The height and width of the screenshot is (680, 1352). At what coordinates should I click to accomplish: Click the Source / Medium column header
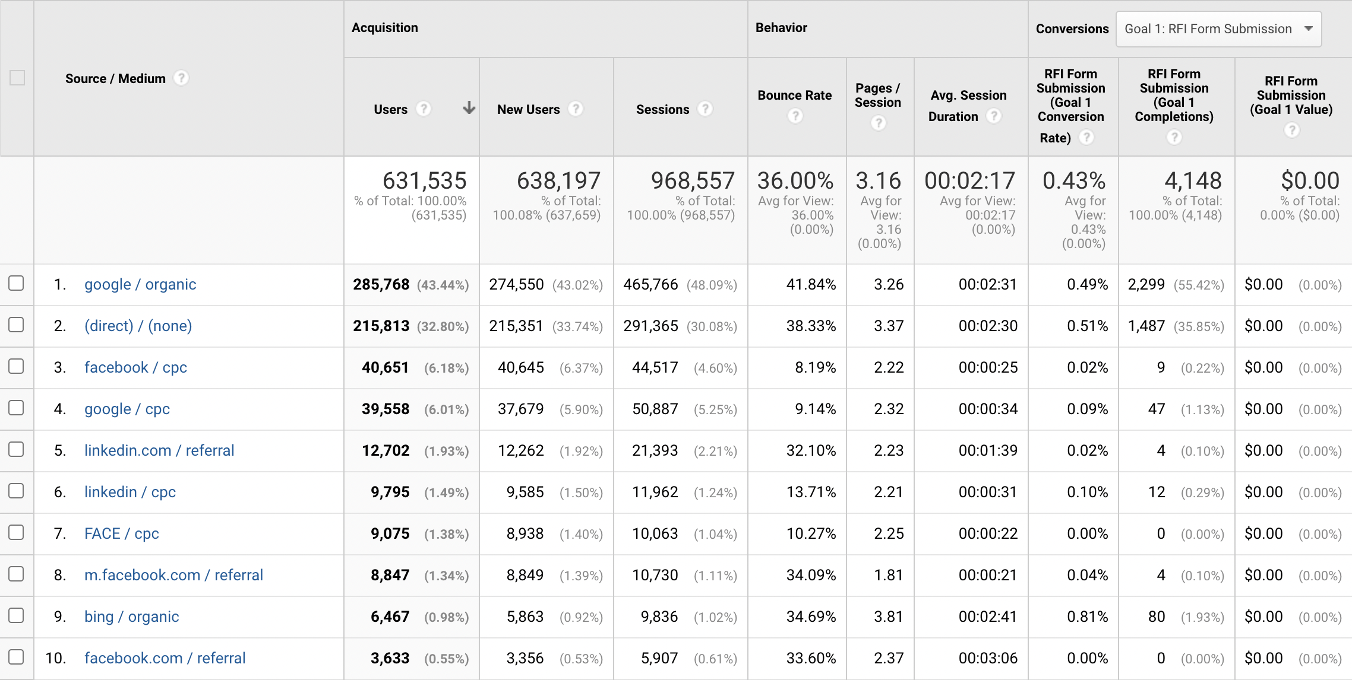[115, 78]
